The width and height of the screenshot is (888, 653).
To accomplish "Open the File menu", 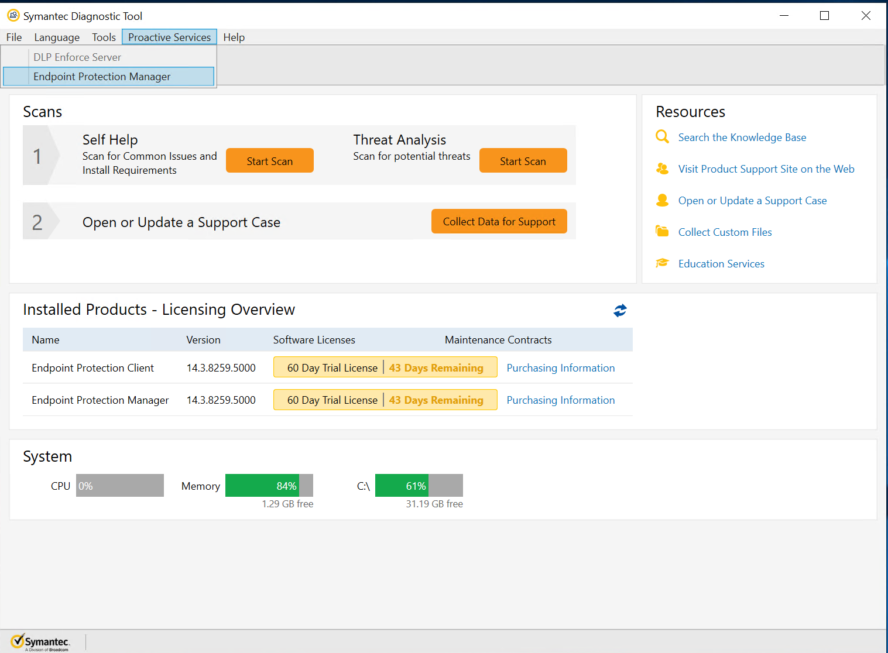I will point(14,37).
